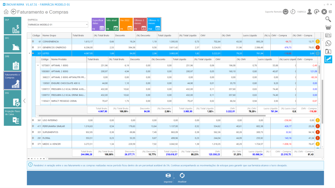This screenshot has height=188, width=335.
Task: Click the yellow warning icon on USO INTERNO row
Action: 318,120
